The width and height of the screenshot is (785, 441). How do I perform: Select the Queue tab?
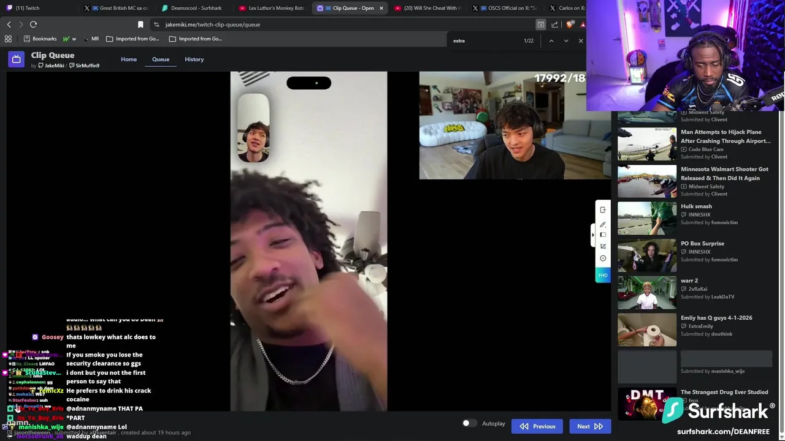click(x=161, y=59)
